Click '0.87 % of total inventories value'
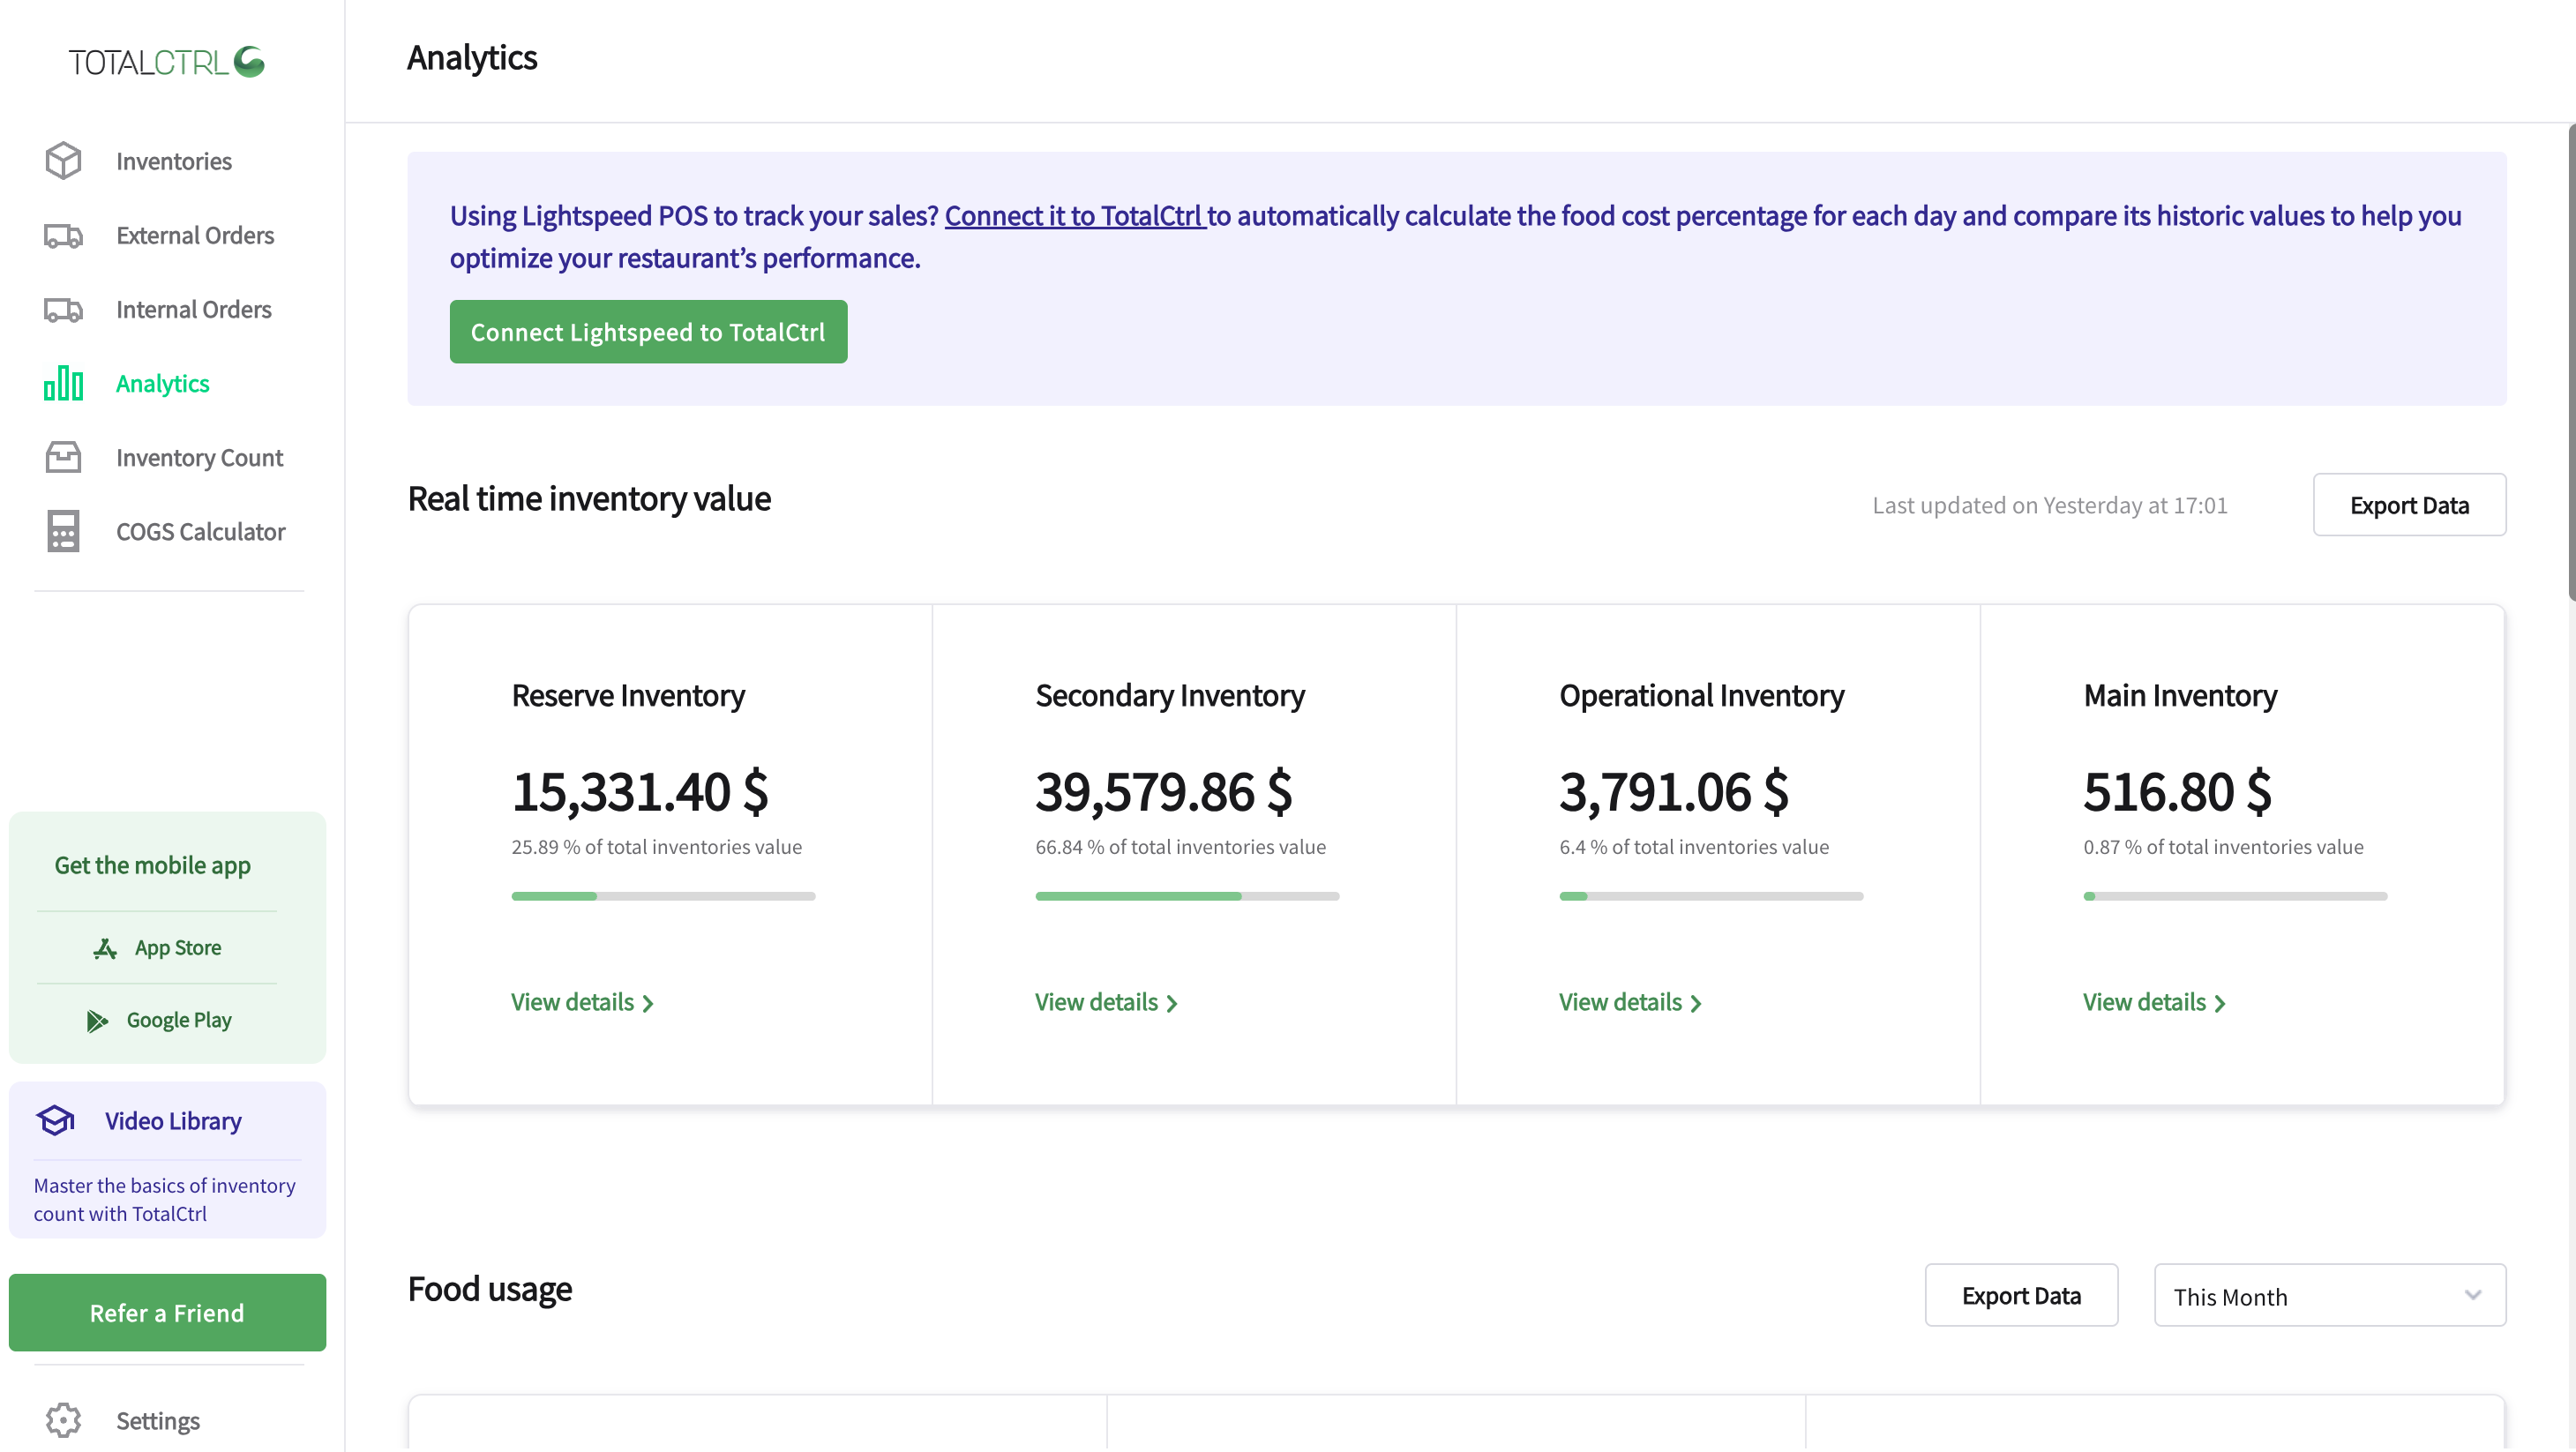 (2223, 847)
